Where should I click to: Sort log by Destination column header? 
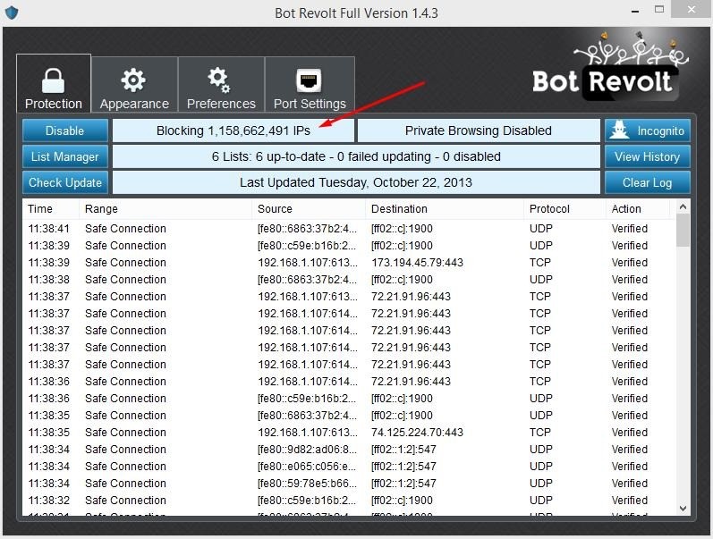(x=445, y=208)
